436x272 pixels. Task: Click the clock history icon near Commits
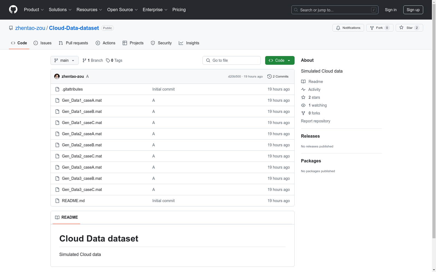click(x=270, y=76)
